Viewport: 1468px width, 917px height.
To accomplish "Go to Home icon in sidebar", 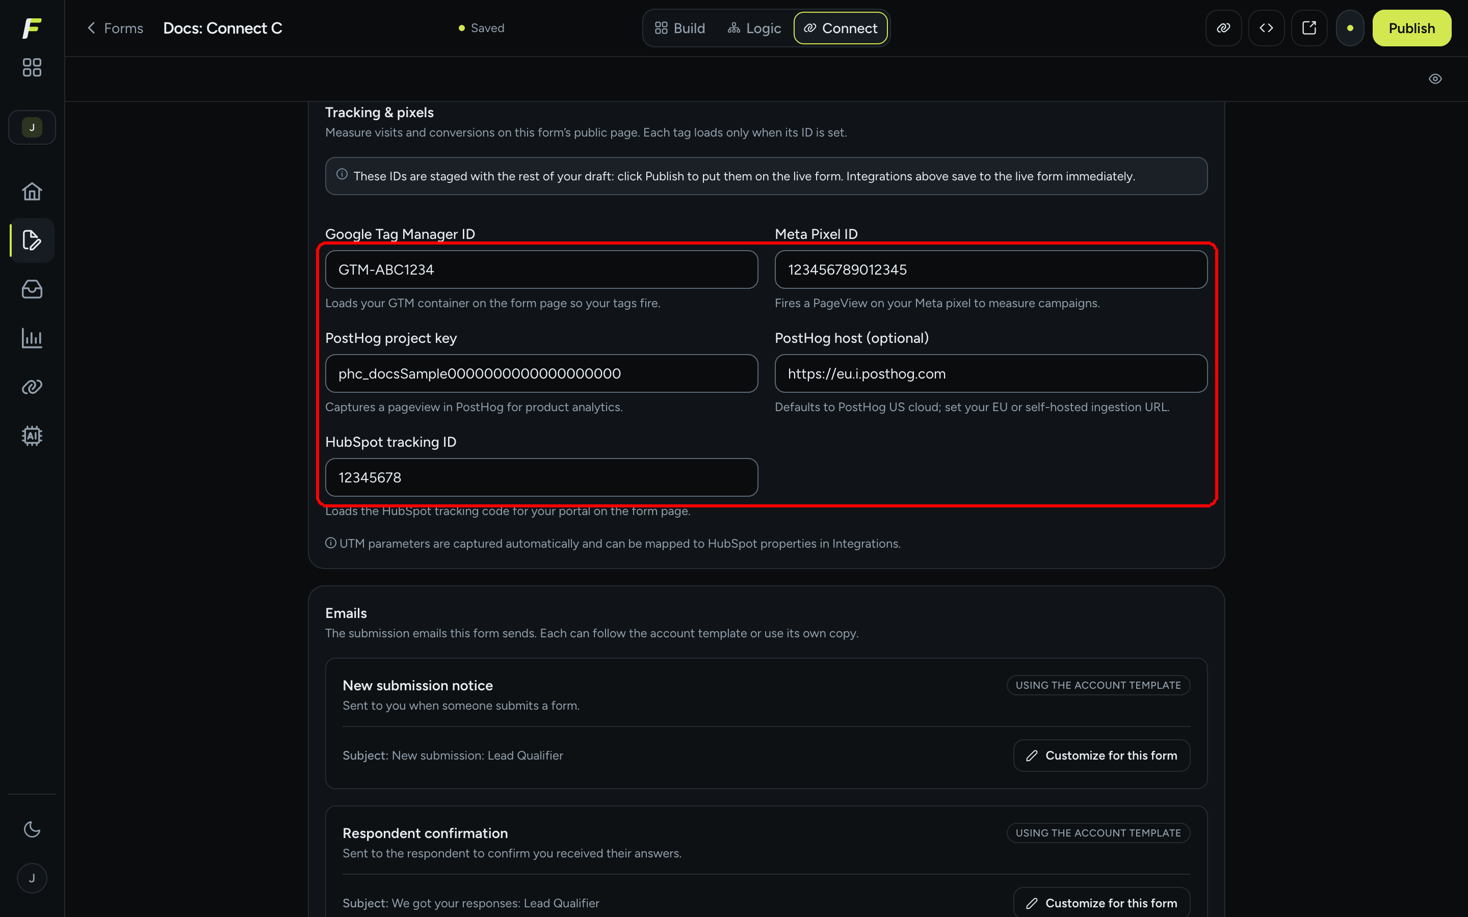I will (32, 192).
